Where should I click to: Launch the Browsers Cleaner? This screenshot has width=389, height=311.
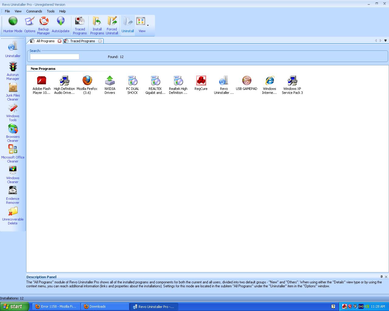(x=13, y=133)
